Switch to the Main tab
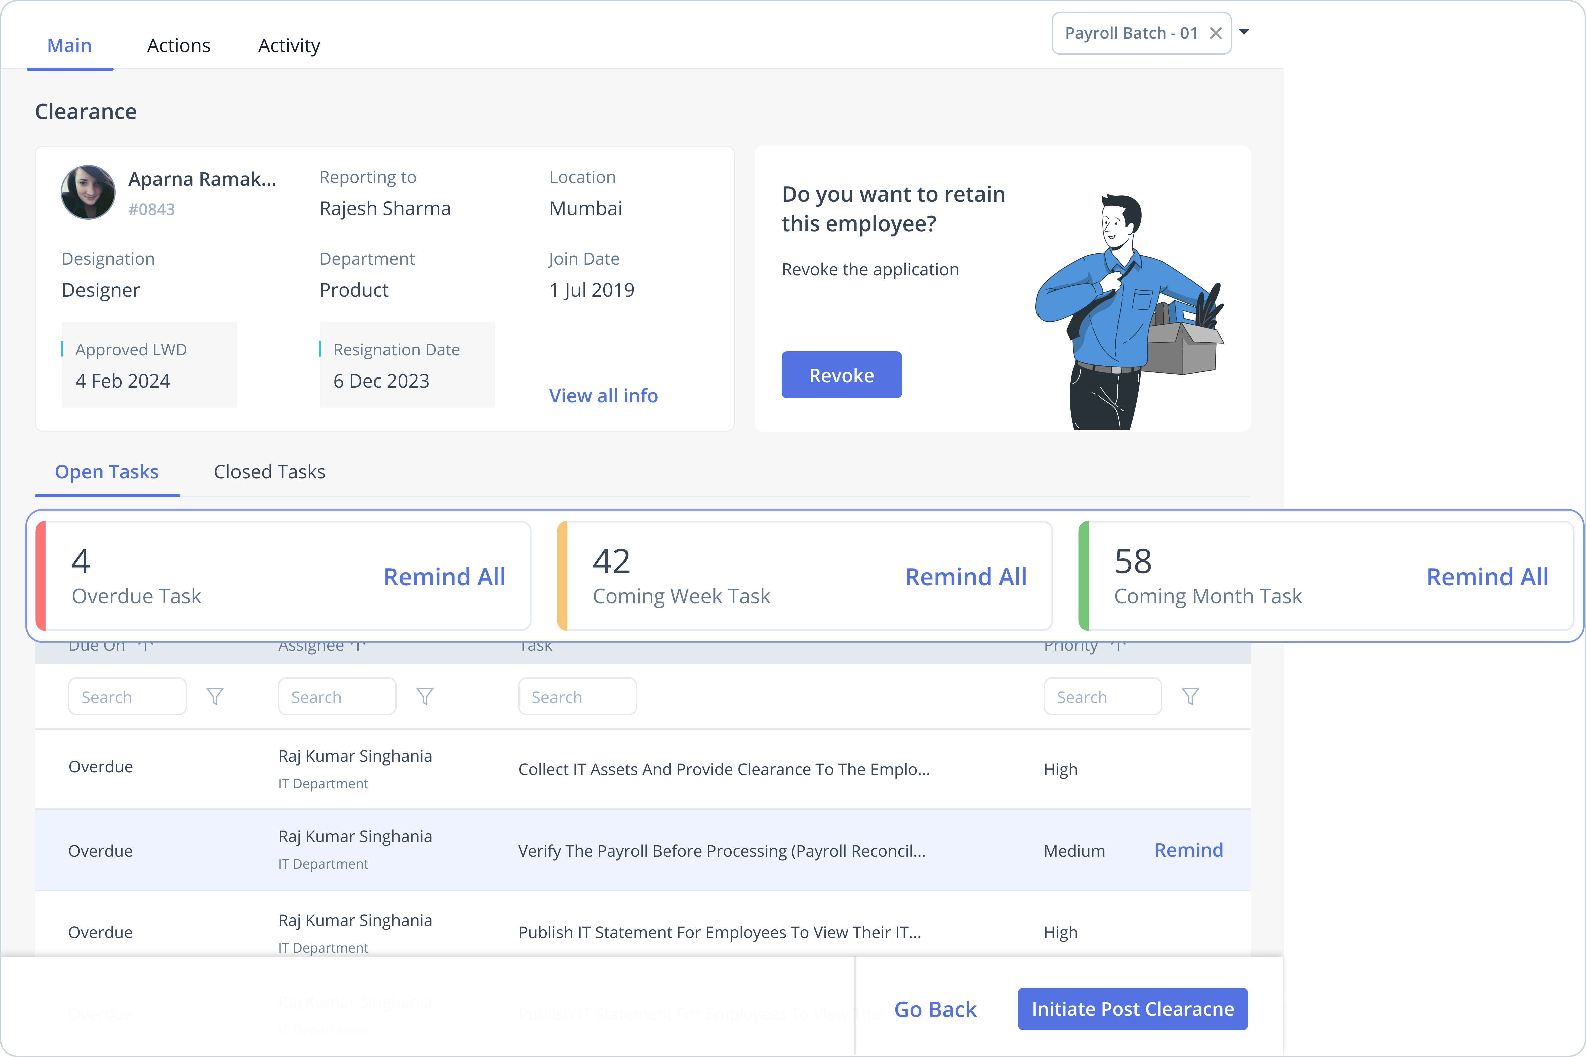 coord(69,46)
